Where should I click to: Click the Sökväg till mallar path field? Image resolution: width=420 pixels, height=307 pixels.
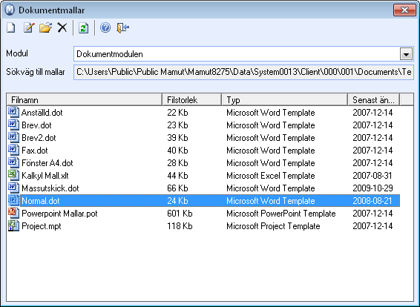tap(243, 72)
